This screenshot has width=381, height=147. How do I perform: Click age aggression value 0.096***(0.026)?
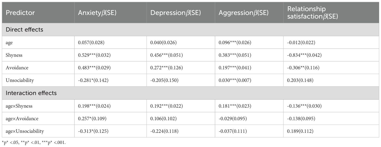(x=235, y=42)
